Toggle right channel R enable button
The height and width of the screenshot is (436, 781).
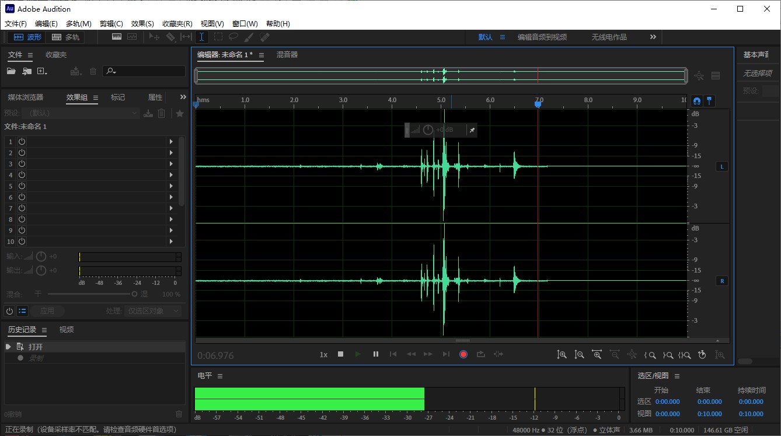(x=722, y=281)
